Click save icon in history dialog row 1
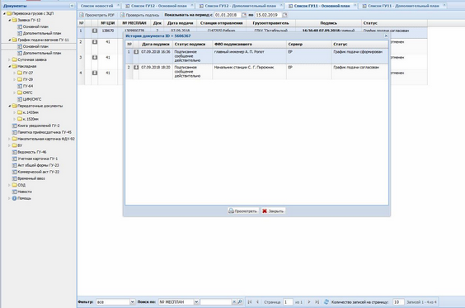This screenshot has width=465, height=308. point(136,52)
